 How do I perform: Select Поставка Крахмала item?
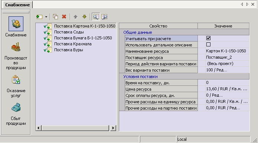tap(73, 44)
